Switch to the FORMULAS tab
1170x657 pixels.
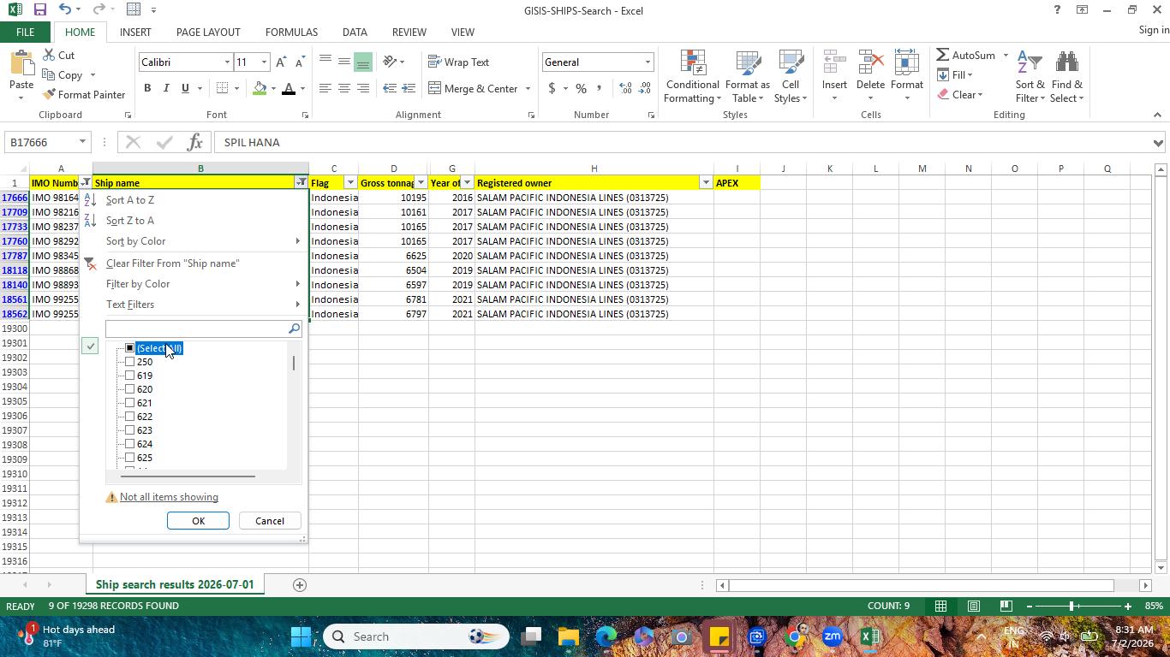click(291, 32)
